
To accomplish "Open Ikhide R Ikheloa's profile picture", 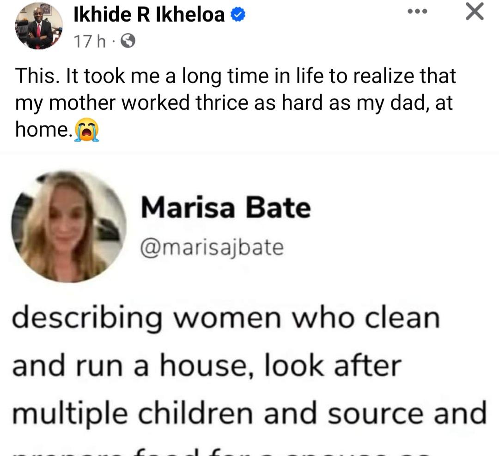I will point(39,26).
